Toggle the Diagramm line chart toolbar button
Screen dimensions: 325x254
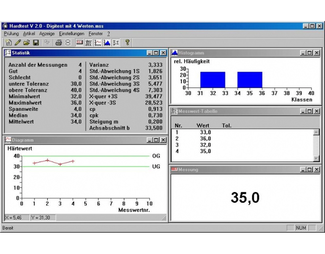[98, 43]
